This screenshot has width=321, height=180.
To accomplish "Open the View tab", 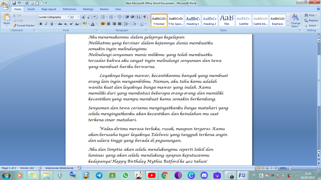I will click(118, 9).
